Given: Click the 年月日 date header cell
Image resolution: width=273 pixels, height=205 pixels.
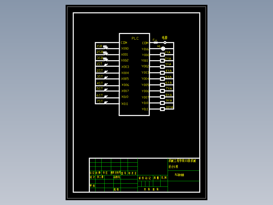Looking at the screenshot, I should 132,173.
